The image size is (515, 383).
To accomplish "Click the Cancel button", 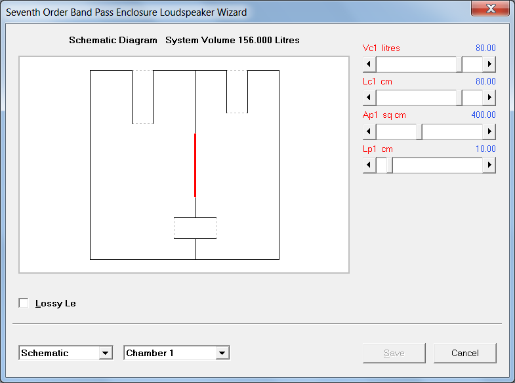I will coord(464,353).
